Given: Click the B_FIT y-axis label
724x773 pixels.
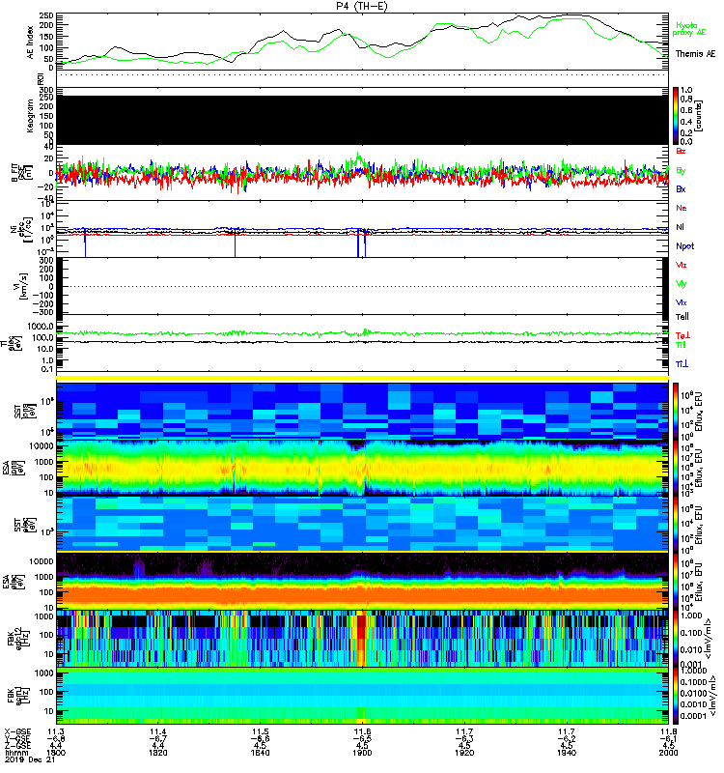Looking at the screenshot, I should 21,173.
